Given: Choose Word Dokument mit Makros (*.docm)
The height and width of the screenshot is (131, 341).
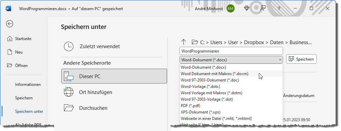Looking at the screenshot, I should click(231, 74).
